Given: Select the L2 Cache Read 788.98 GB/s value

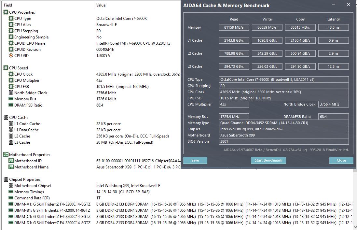Looking at the screenshot, I should coord(234,53).
